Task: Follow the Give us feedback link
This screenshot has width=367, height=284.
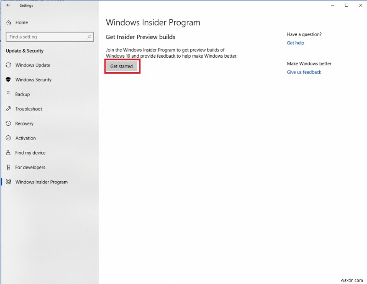Action: (x=304, y=72)
